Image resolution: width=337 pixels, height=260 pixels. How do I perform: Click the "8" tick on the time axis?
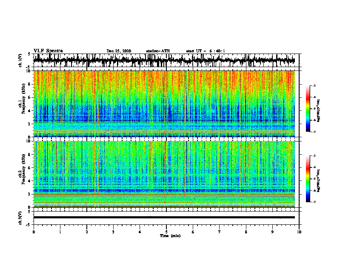pyautogui.click(x=246, y=232)
